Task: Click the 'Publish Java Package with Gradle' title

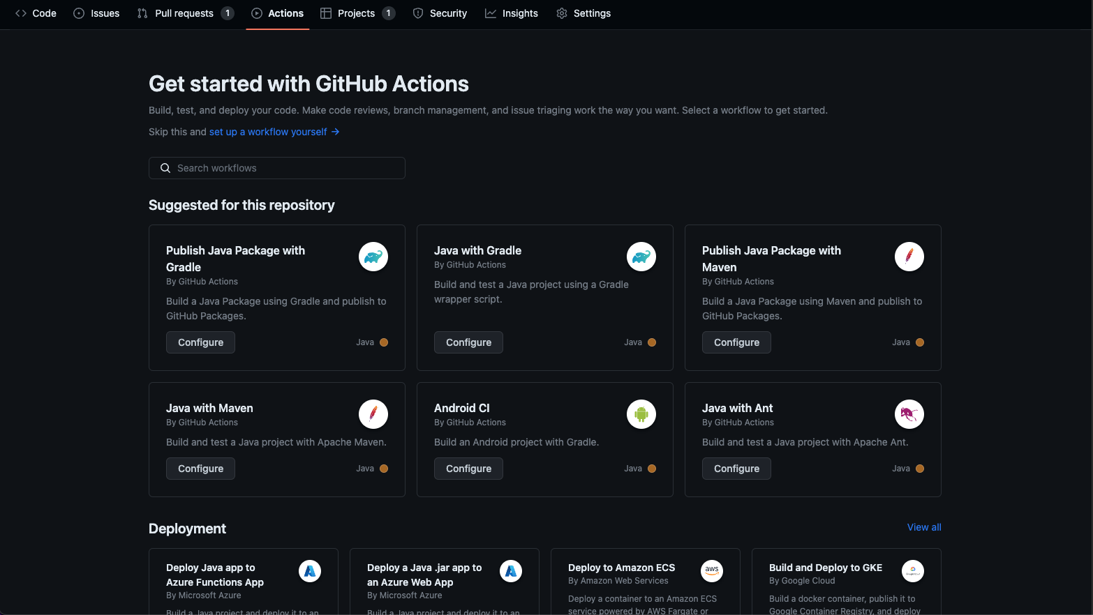Action: (235, 259)
